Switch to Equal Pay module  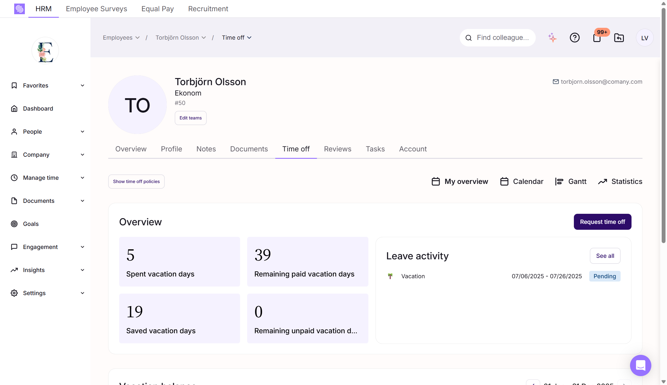point(158,9)
